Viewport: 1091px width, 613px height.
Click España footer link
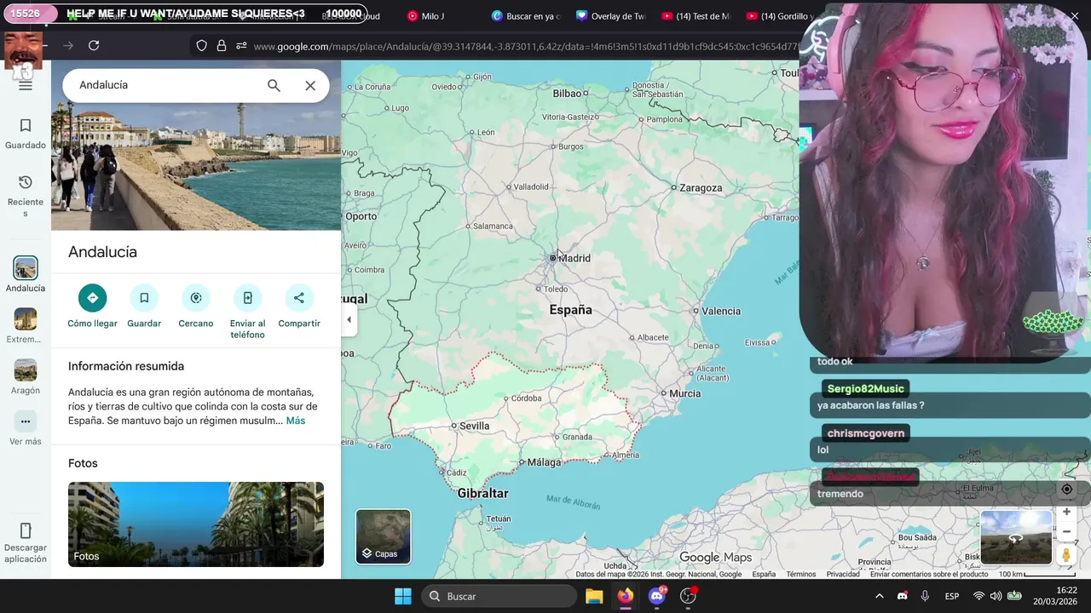point(764,574)
